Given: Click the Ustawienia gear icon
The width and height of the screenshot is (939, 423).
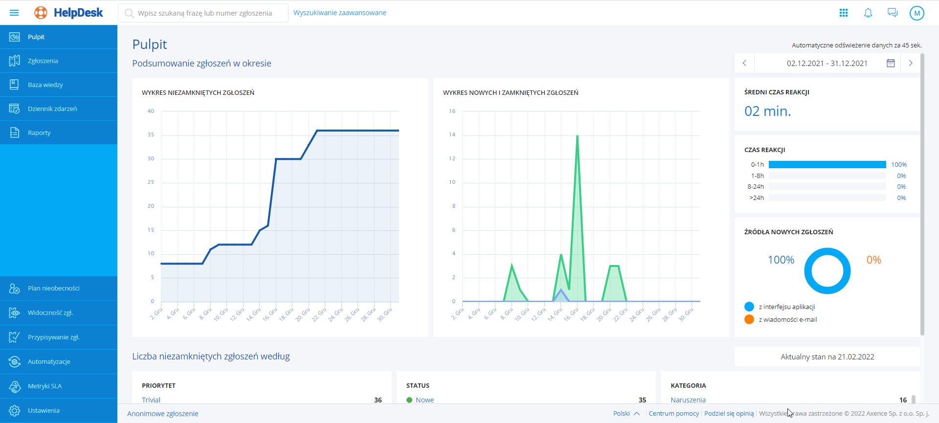Looking at the screenshot, I should [x=15, y=411].
